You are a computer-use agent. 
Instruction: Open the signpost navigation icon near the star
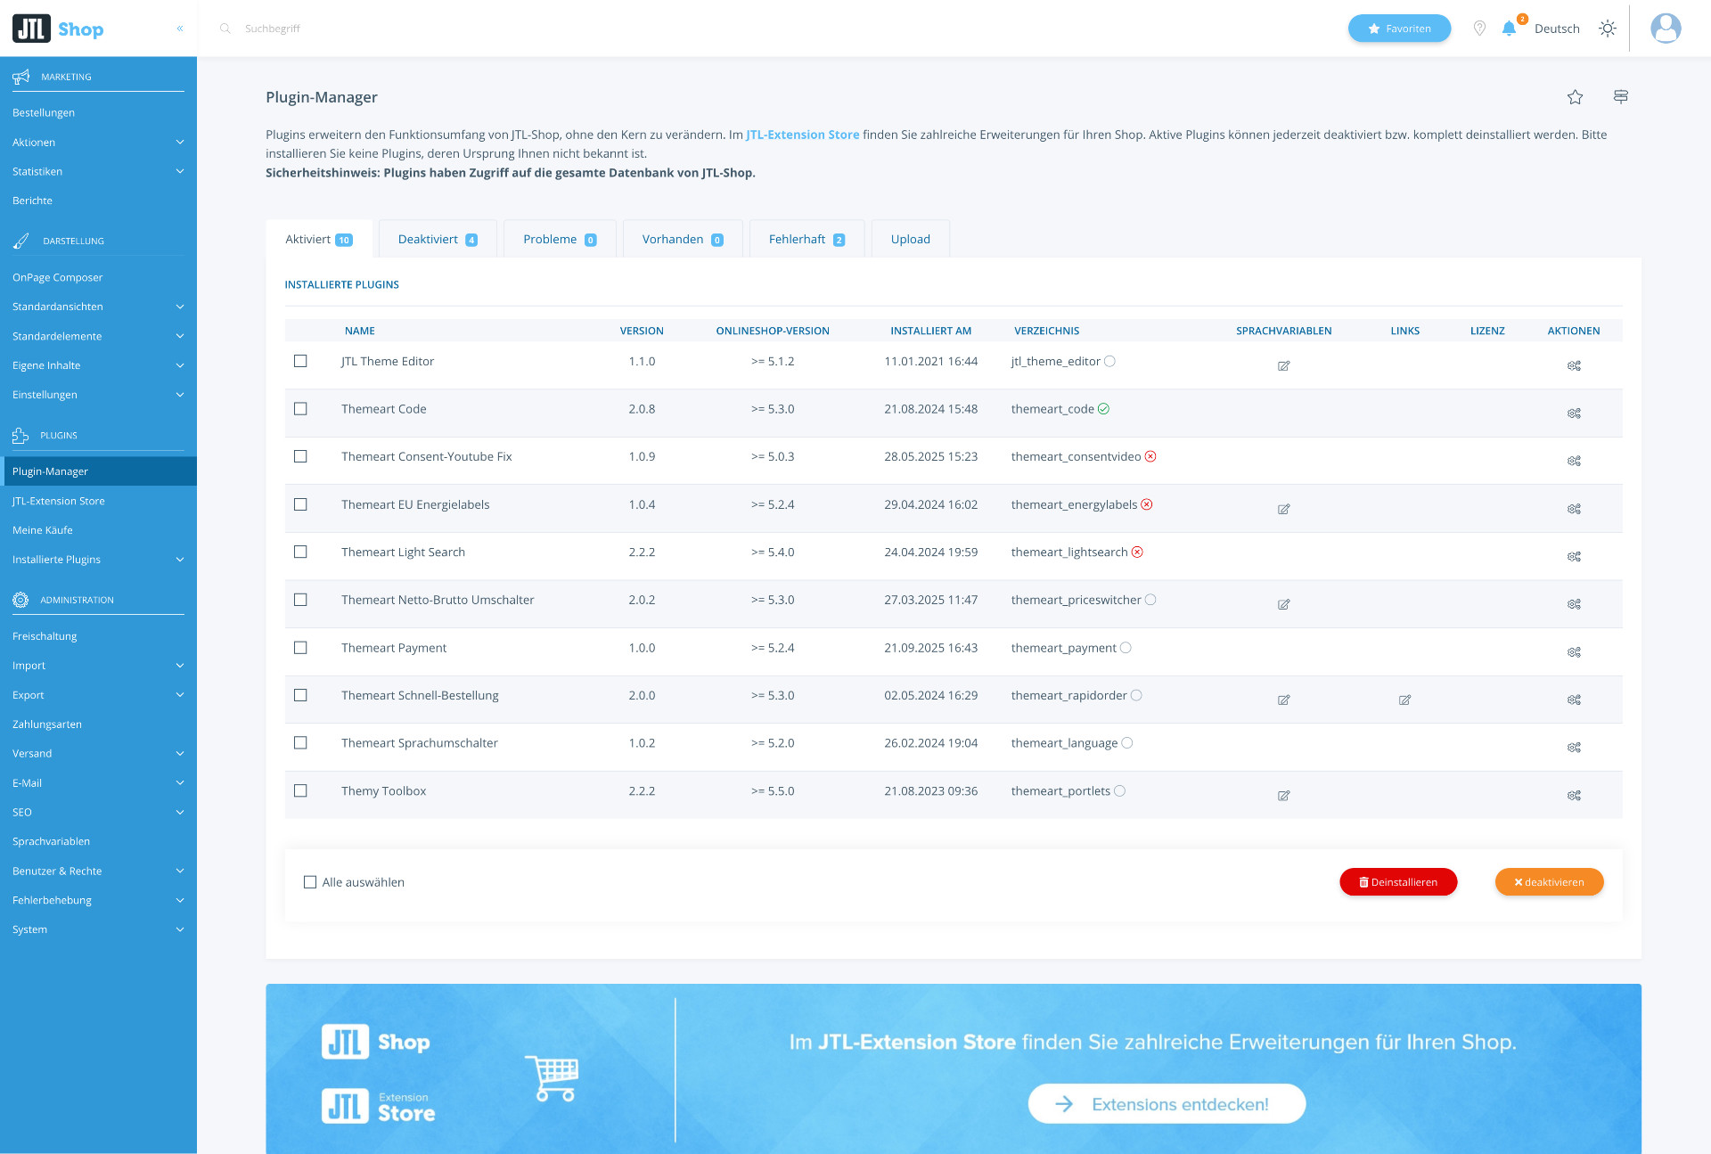1620,96
